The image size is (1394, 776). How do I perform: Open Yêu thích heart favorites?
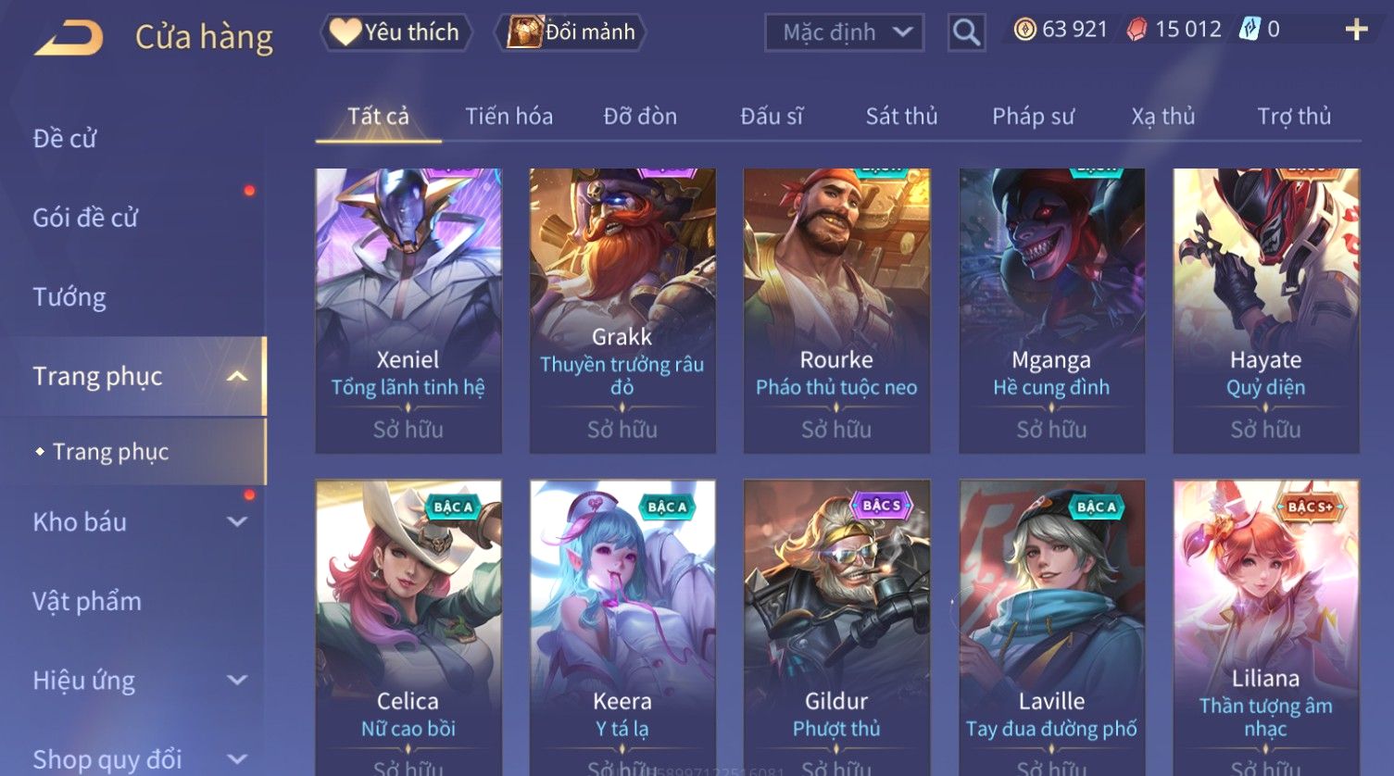click(x=396, y=32)
